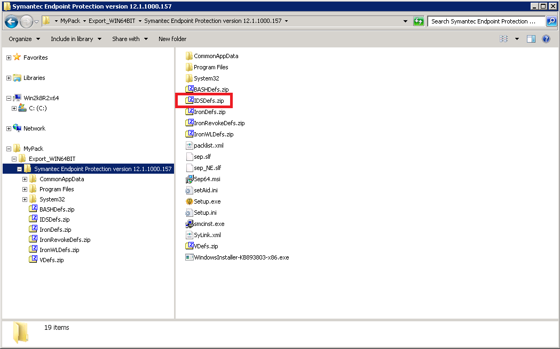Open the Help question mark icon

coord(546,39)
